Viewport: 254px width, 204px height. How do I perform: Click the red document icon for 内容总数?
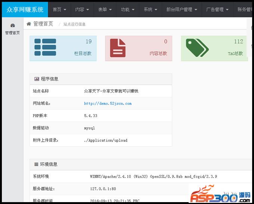[x=118, y=48]
